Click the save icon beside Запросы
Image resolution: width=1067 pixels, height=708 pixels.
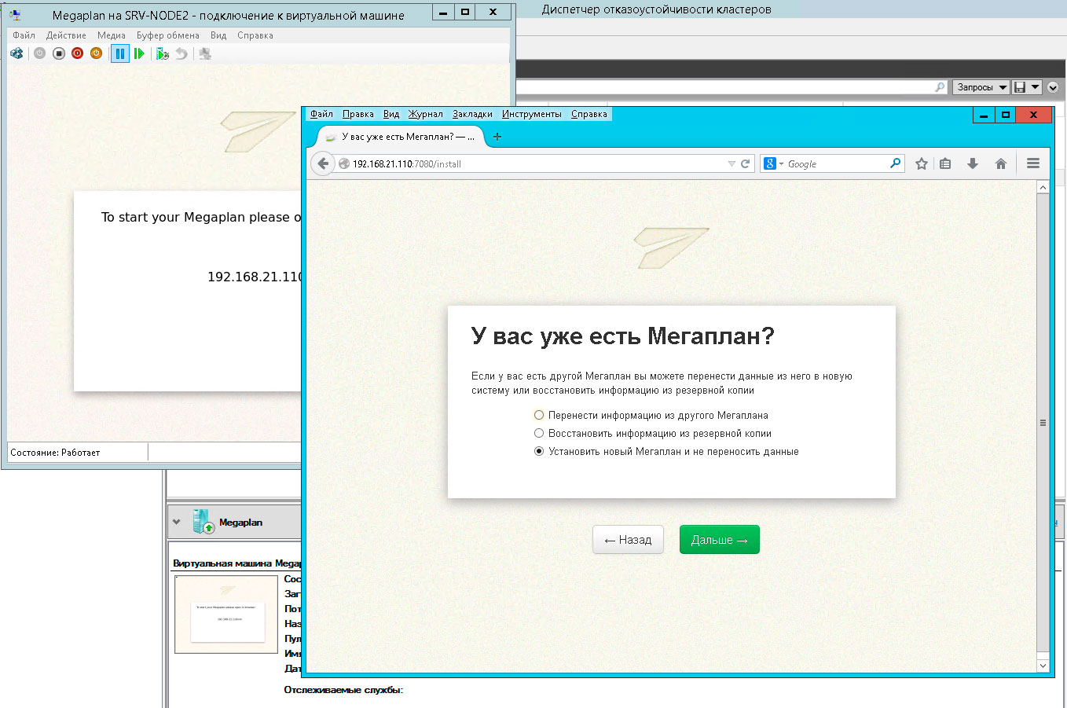1020,87
